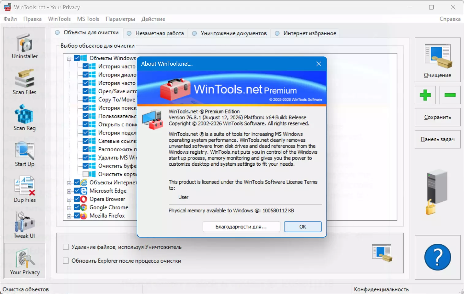Click OK in the About dialog

[303, 227]
